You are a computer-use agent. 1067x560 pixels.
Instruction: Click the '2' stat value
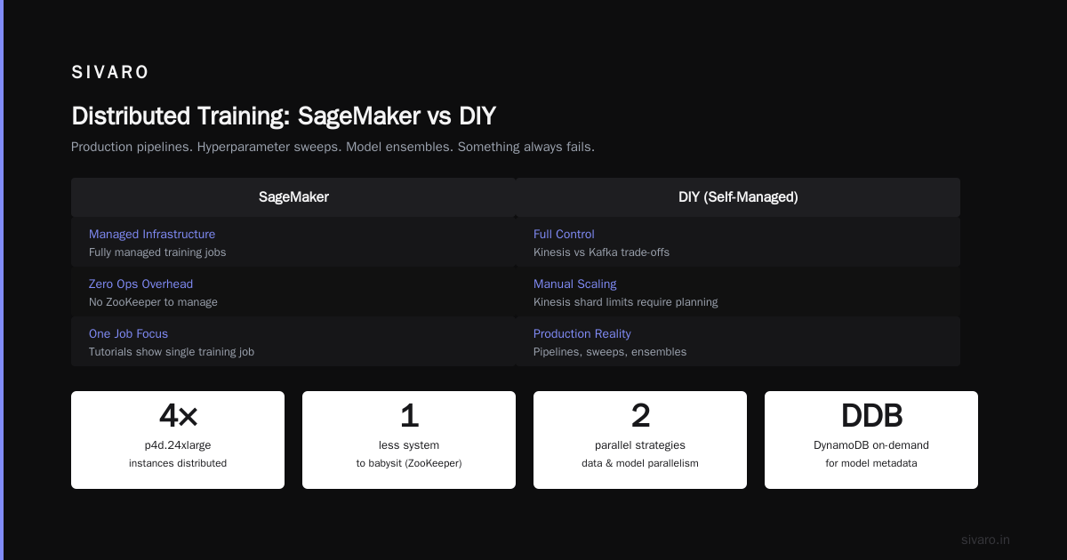coord(640,416)
